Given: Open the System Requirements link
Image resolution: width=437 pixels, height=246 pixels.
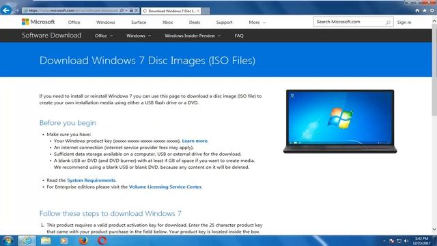Looking at the screenshot, I should click(x=91, y=180).
